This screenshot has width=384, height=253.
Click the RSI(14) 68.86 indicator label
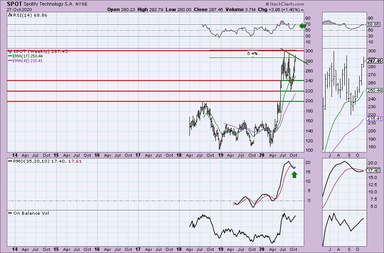coord(29,15)
